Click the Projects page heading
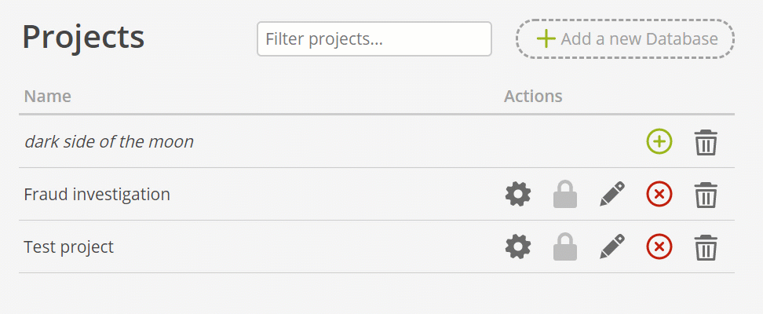763x314 pixels. click(x=83, y=38)
